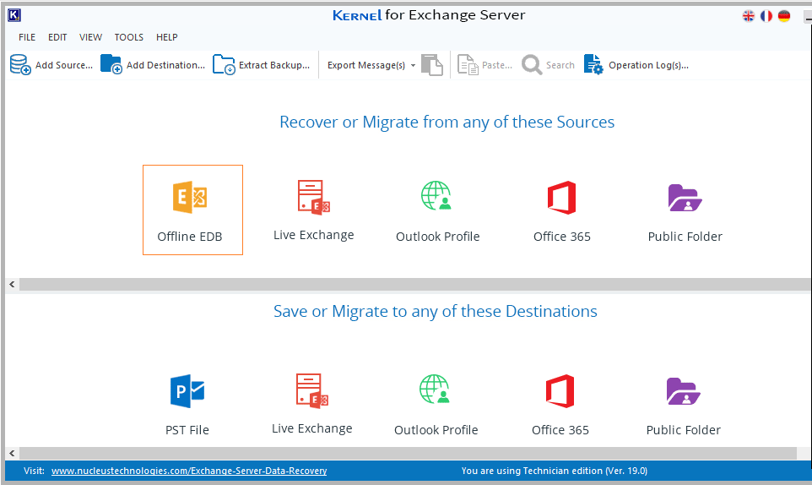Open the nucleustechnologies.com Exchange recovery link
The width and height of the screenshot is (812, 485).
point(189,471)
